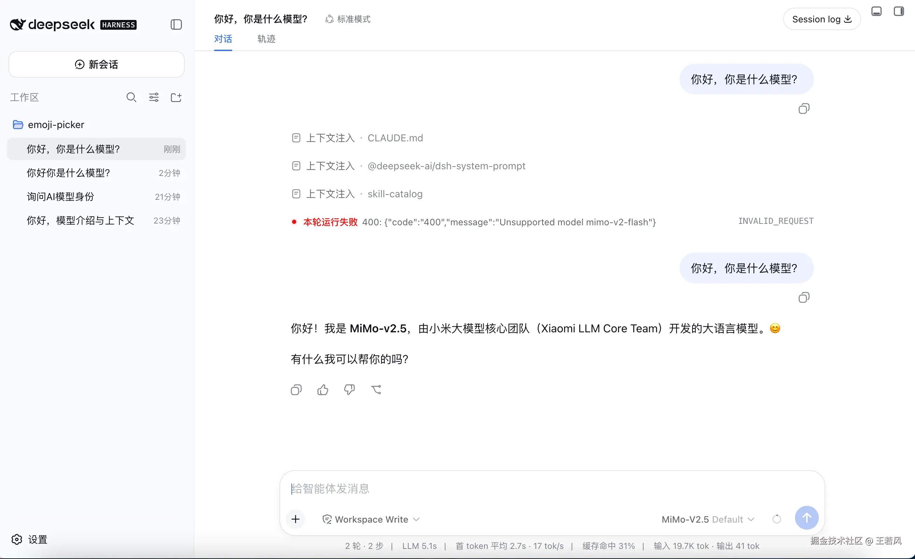Open the MiMo-V2.5 Default model dropdown

pos(708,519)
